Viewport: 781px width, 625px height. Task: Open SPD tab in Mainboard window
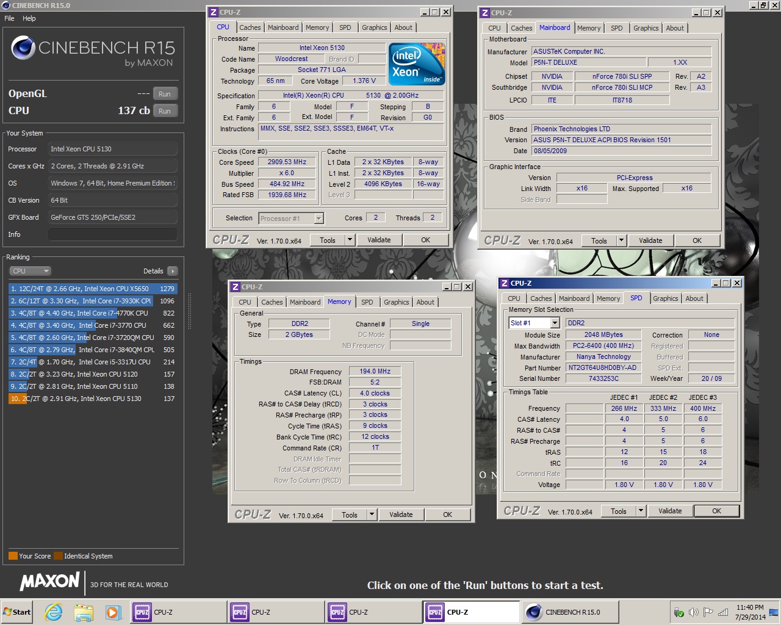[617, 28]
